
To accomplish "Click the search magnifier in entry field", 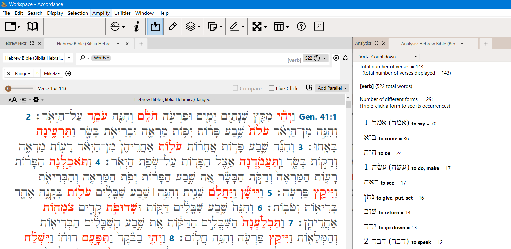I will pyautogui.click(x=82, y=58).
